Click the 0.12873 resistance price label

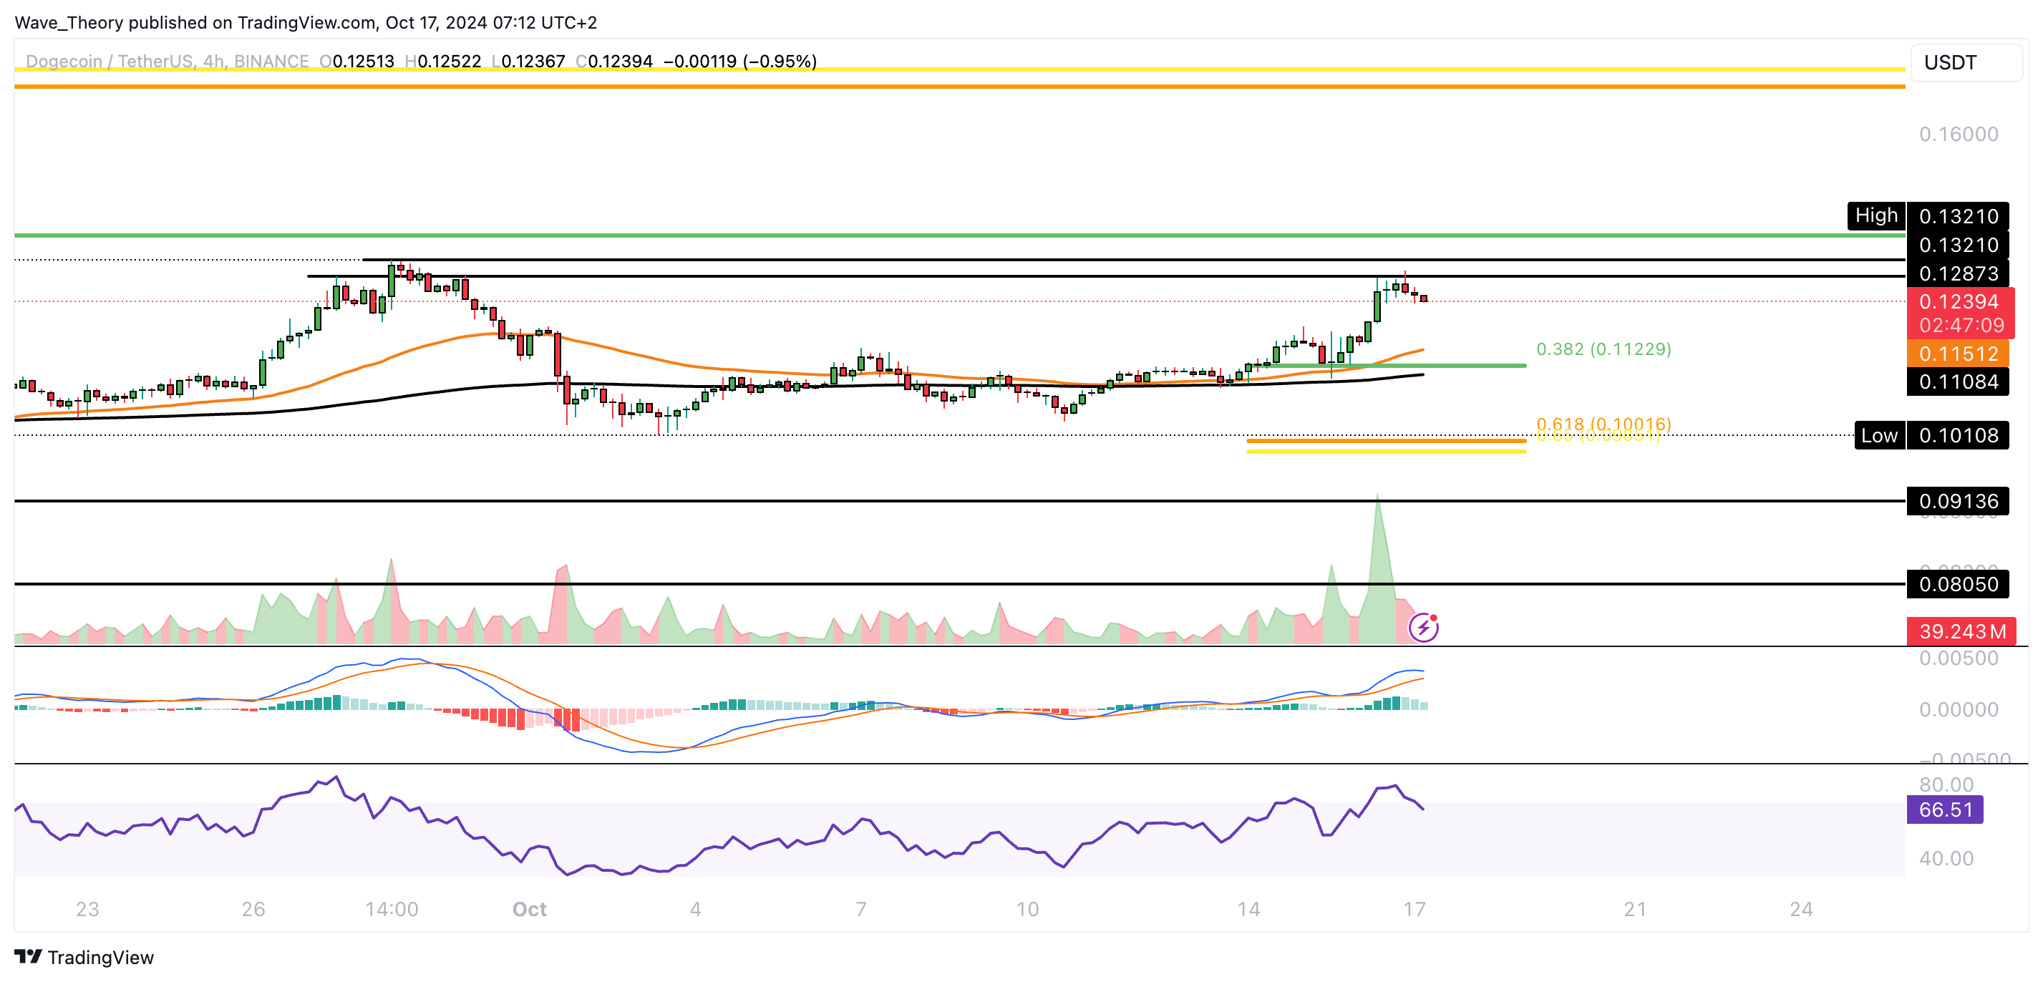tap(1957, 273)
